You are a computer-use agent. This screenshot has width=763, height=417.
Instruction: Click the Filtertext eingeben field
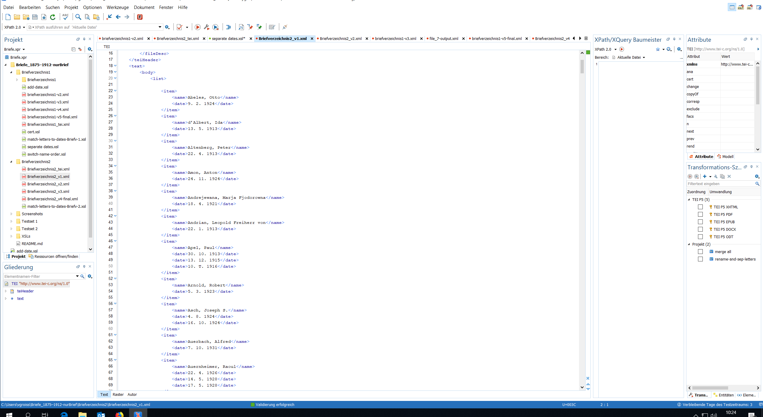point(720,184)
